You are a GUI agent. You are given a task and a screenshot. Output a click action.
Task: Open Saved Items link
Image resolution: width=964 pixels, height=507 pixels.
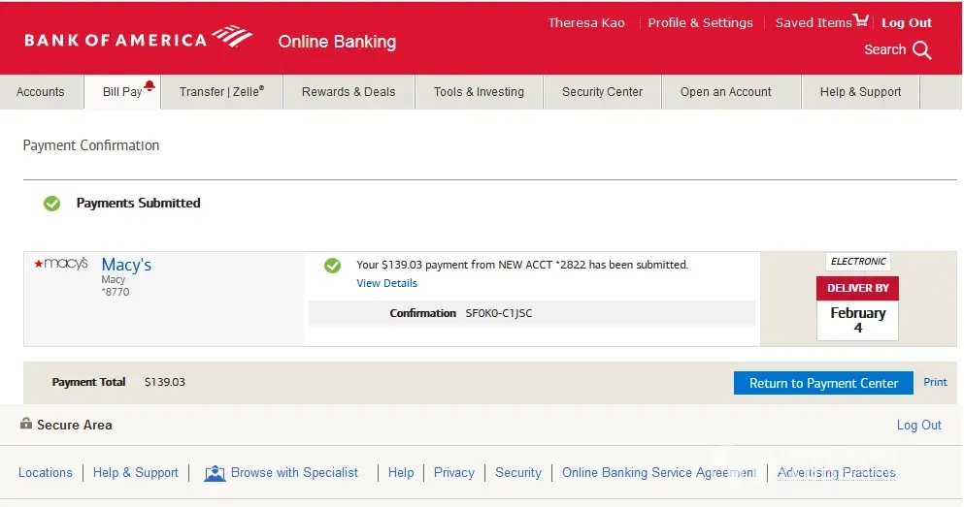click(814, 22)
